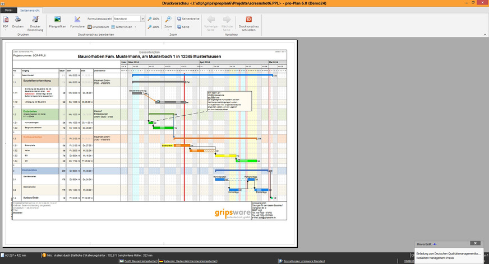Screen dimensions: 489x264
Task: Open the Formularauswahl Standard dropdown
Action: point(129,18)
